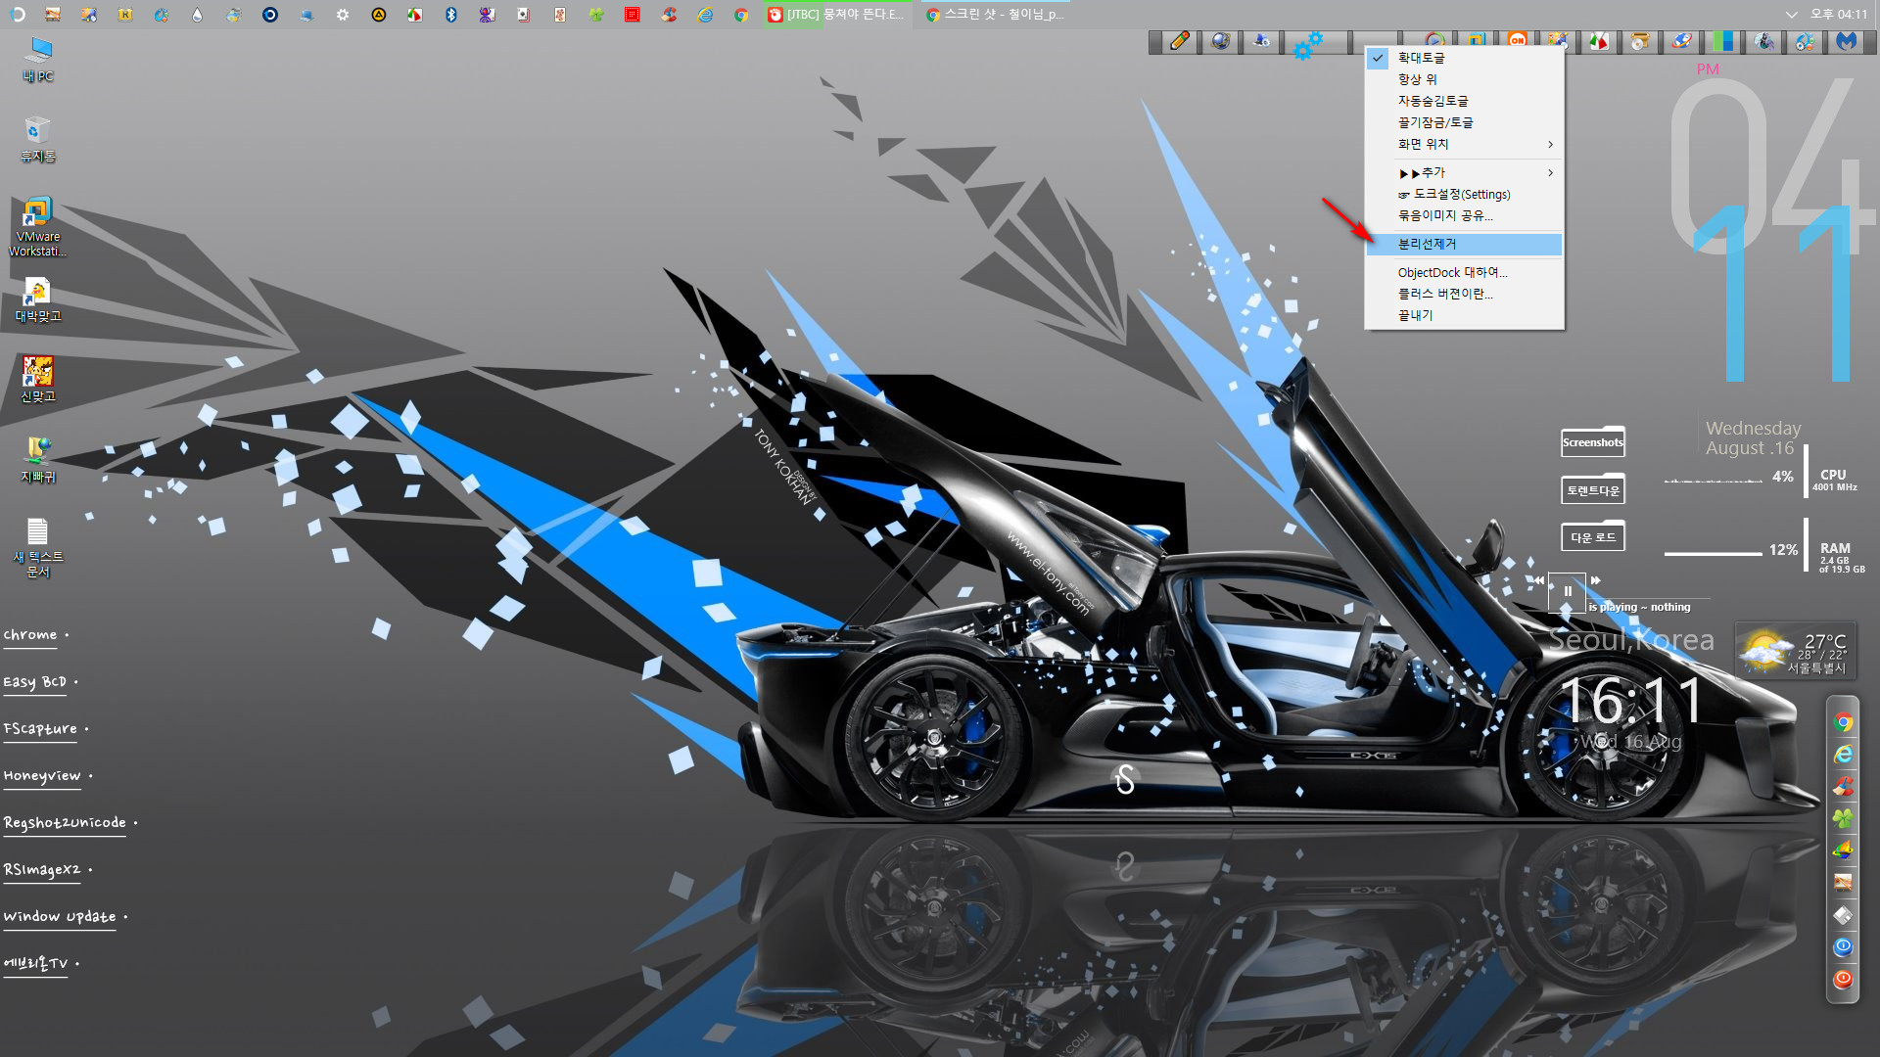Click the water drop icon in taskbar
Image resolution: width=1880 pixels, height=1057 pixels.
pyautogui.click(x=198, y=15)
